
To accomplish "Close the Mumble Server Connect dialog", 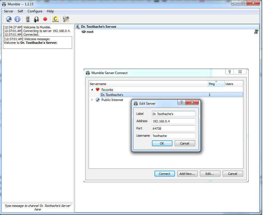I will tap(240, 72).
